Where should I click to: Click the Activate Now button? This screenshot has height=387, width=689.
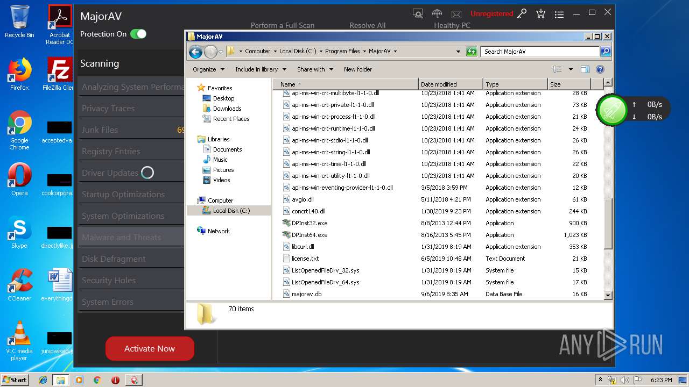coord(150,348)
